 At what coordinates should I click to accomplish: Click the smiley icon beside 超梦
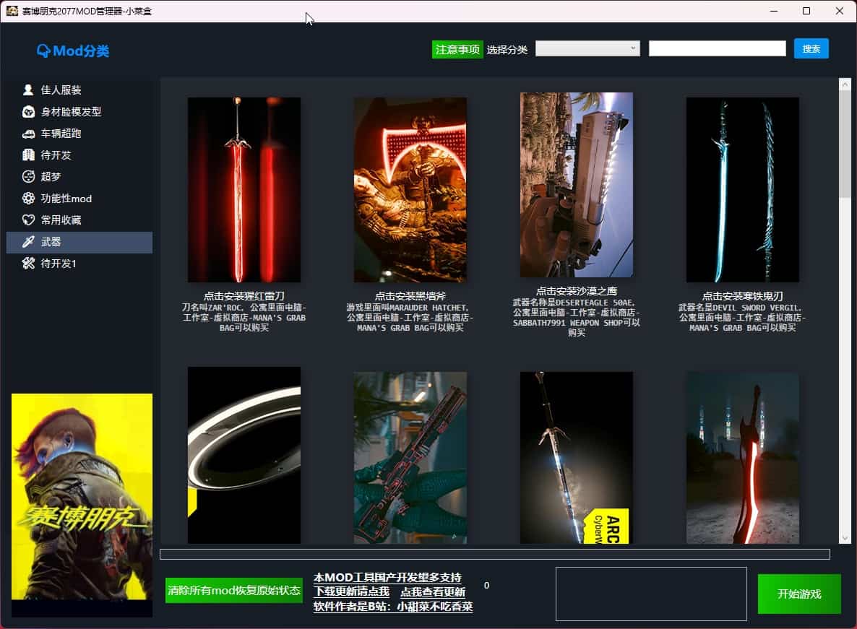[x=28, y=177]
